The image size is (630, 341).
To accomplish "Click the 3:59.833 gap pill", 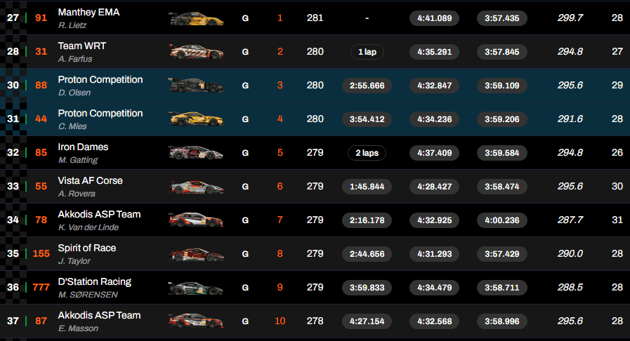I will click(x=367, y=288).
